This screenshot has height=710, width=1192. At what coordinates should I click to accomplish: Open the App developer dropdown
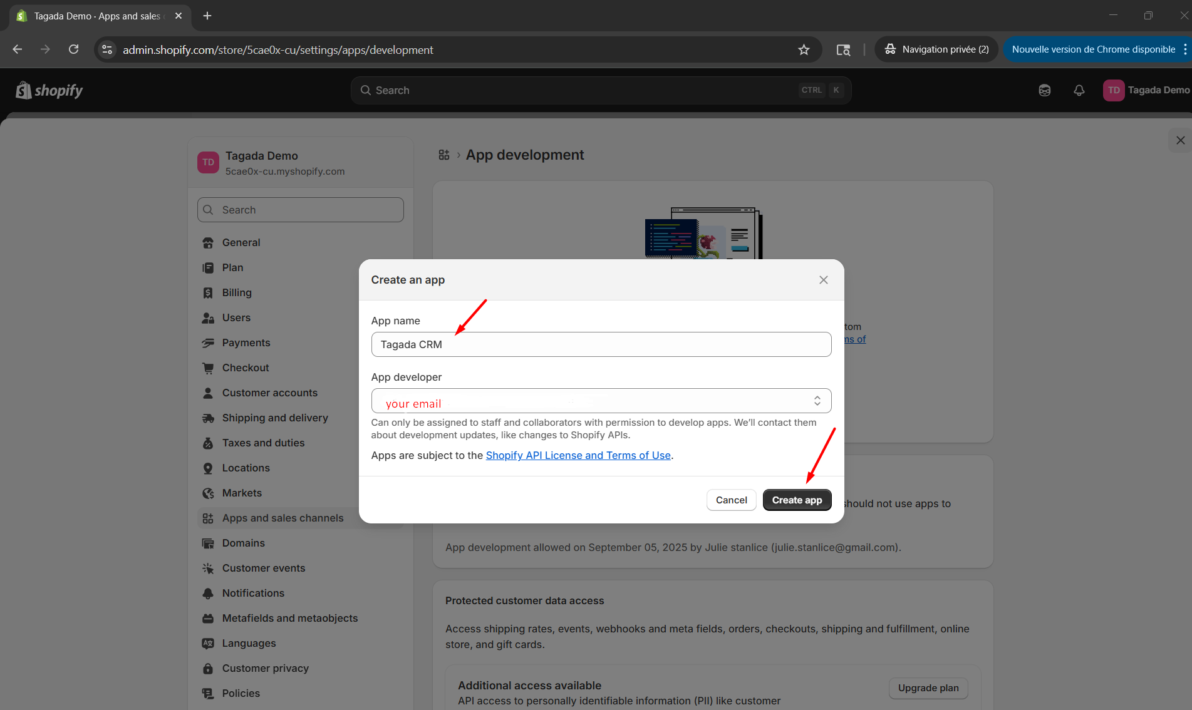tap(601, 401)
